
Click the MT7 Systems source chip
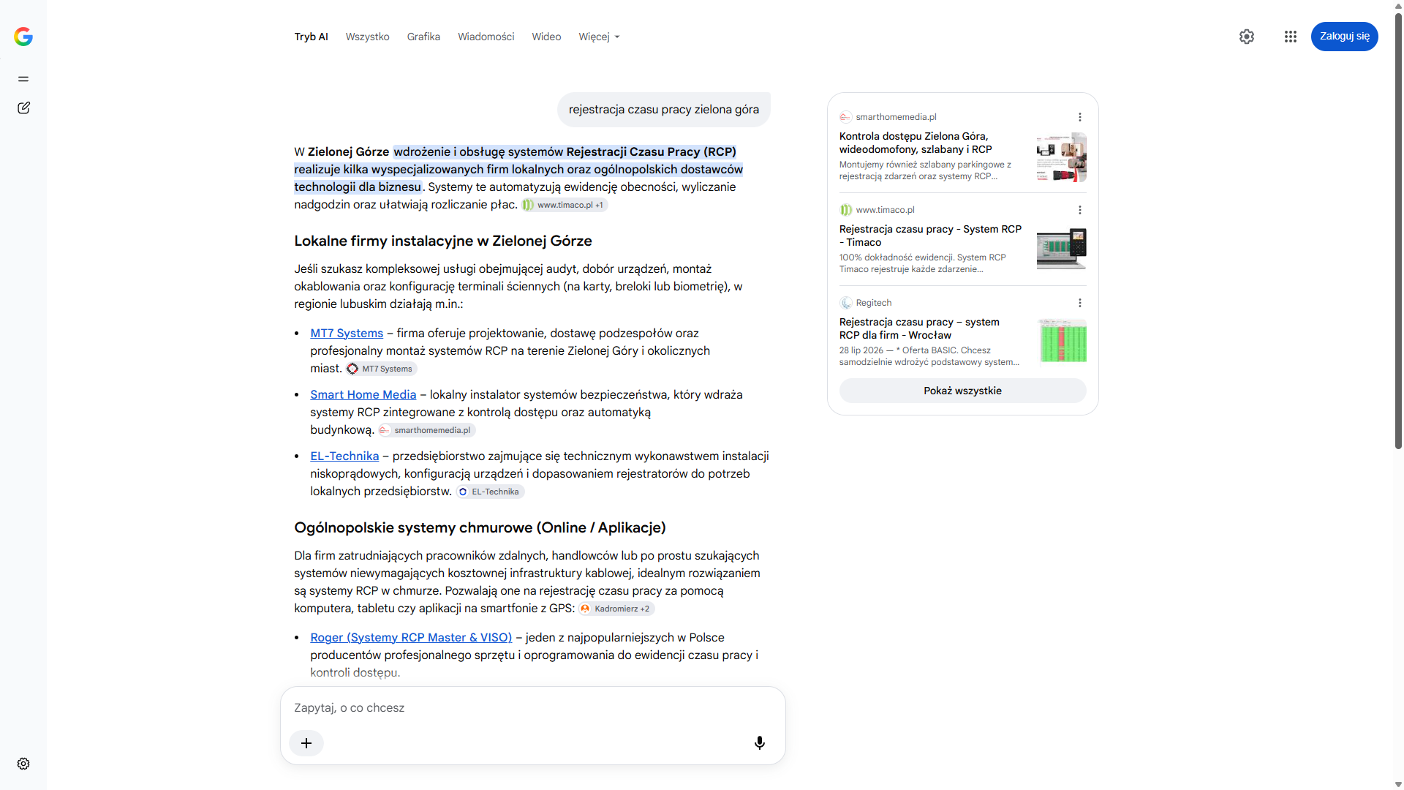click(x=381, y=369)
